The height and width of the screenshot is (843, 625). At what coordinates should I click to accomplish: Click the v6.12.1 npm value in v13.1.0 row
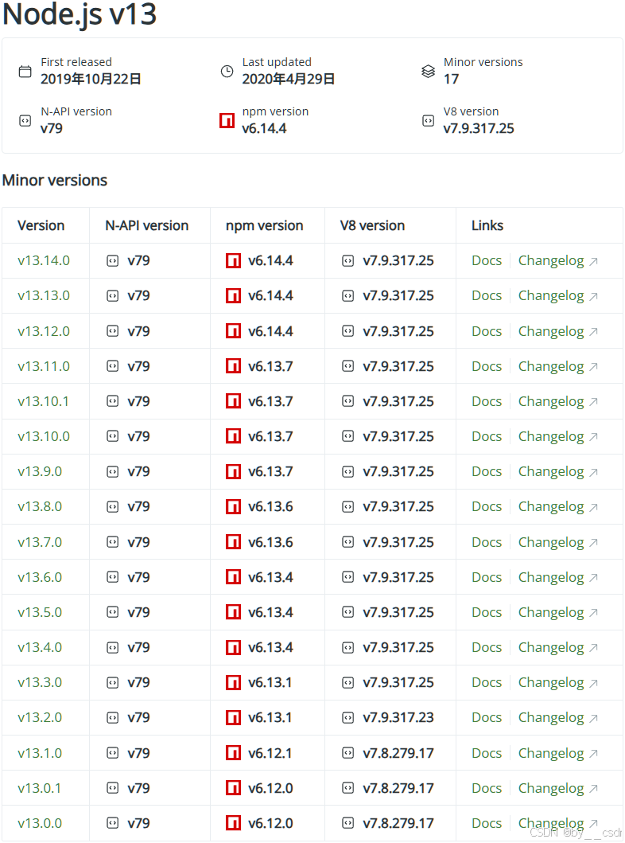tap(270, 753)
